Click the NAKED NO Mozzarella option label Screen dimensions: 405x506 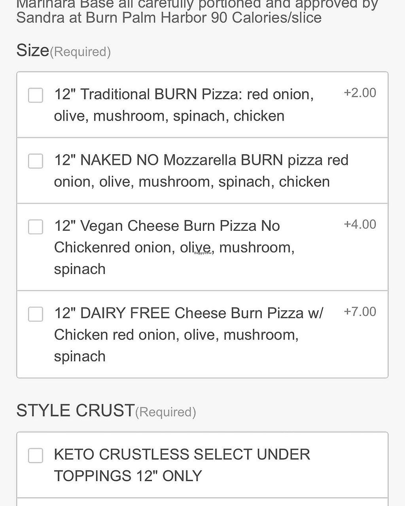point(201,171)
